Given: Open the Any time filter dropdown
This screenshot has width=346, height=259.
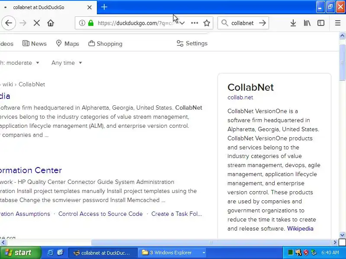Looking at the screenshot, I should click(67, 63).
